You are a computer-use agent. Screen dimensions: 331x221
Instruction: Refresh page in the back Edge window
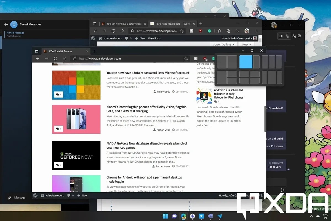(113, 31)
